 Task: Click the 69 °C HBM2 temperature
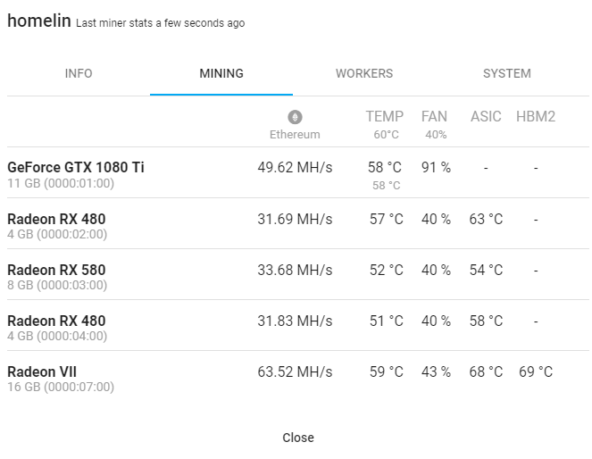point(536,371)
